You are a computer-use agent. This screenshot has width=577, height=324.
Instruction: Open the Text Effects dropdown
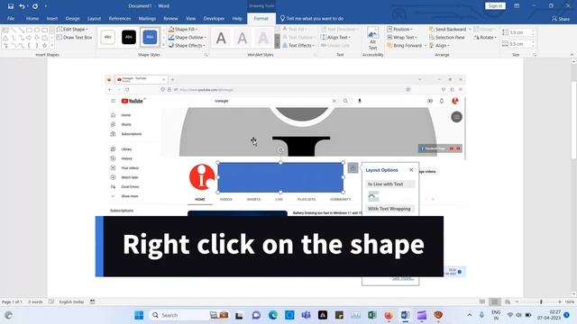point(298,45)
